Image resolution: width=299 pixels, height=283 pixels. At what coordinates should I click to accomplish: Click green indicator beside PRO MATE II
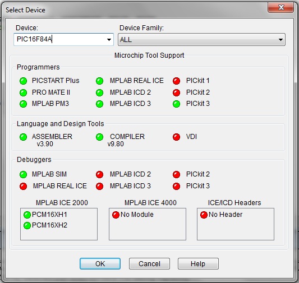pos(23,93)
